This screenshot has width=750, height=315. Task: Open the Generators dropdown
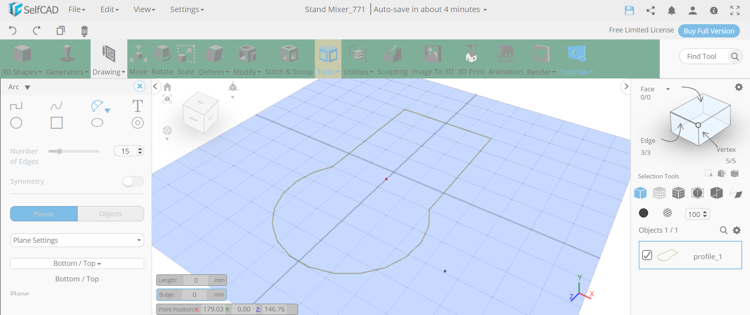click(67, 59)
